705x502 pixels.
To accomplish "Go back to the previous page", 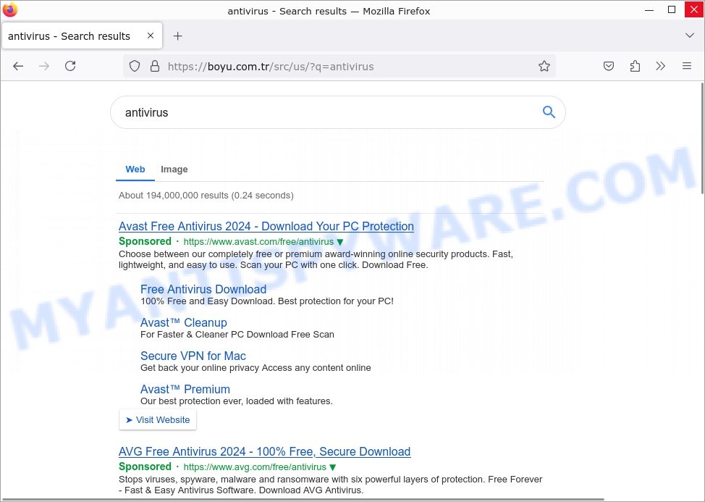I will coord(18,66).
